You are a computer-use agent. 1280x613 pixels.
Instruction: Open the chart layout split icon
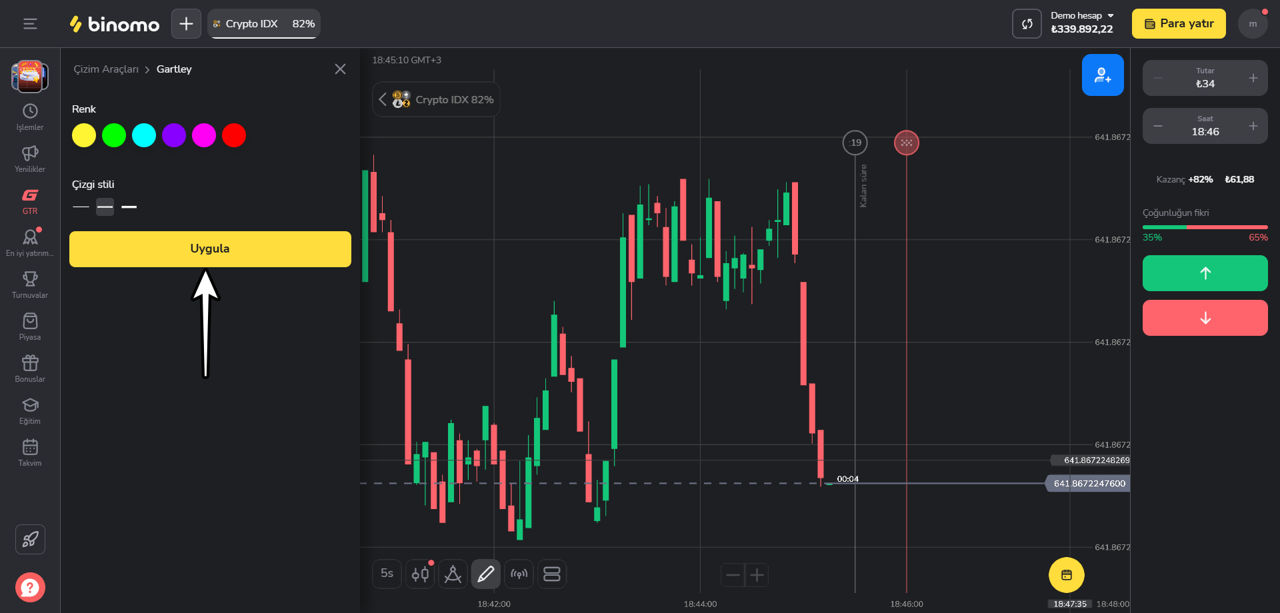[552, 574]
